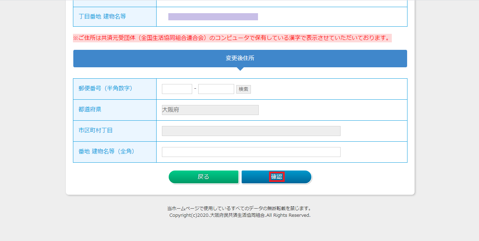Click the down-pointing arrow under 変更後住所 header
Viewport: 479px width, 241px height.
[x=240, y=69]
